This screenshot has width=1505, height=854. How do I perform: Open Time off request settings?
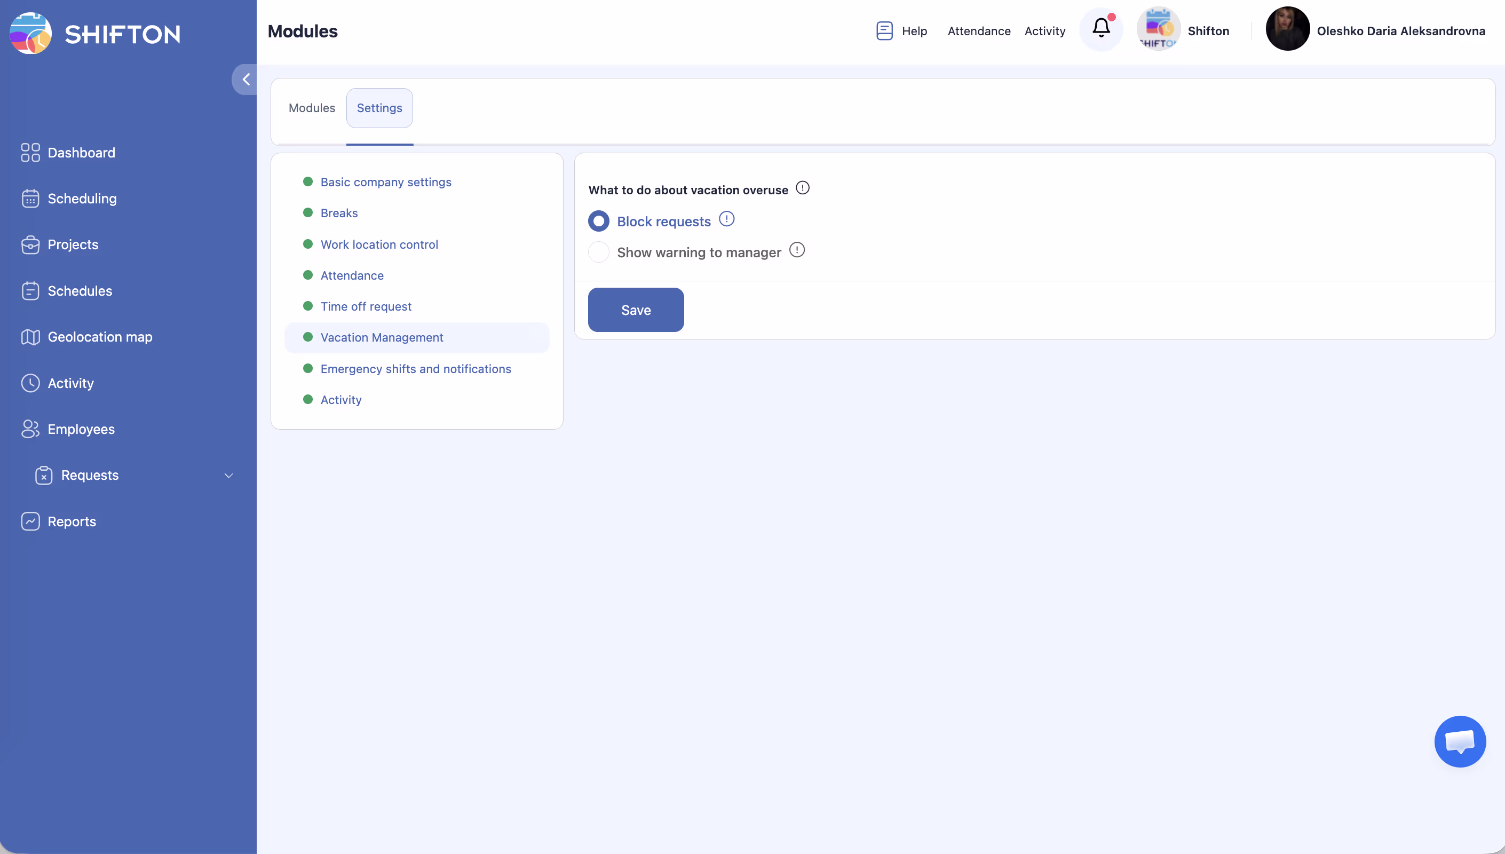[x=366, y=306]
